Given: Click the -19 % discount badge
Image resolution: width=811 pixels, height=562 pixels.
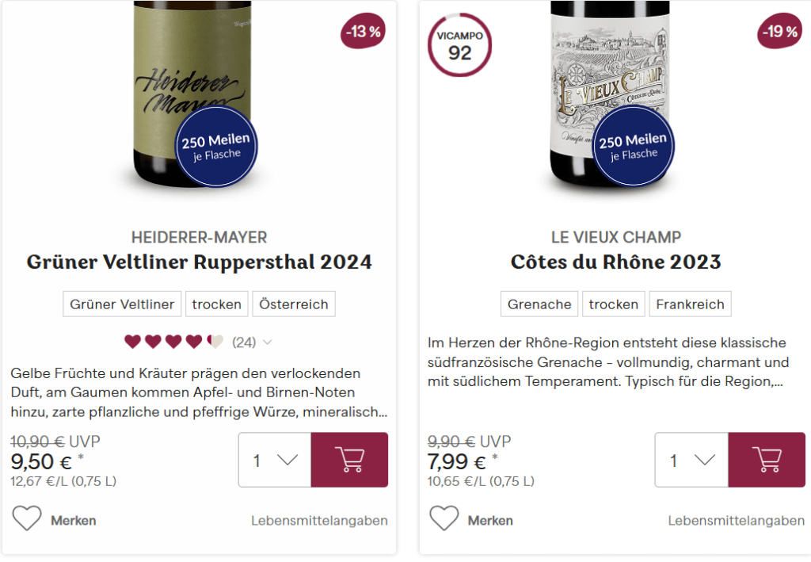Looking at the screenshot, I should click(x=780, y=31).
